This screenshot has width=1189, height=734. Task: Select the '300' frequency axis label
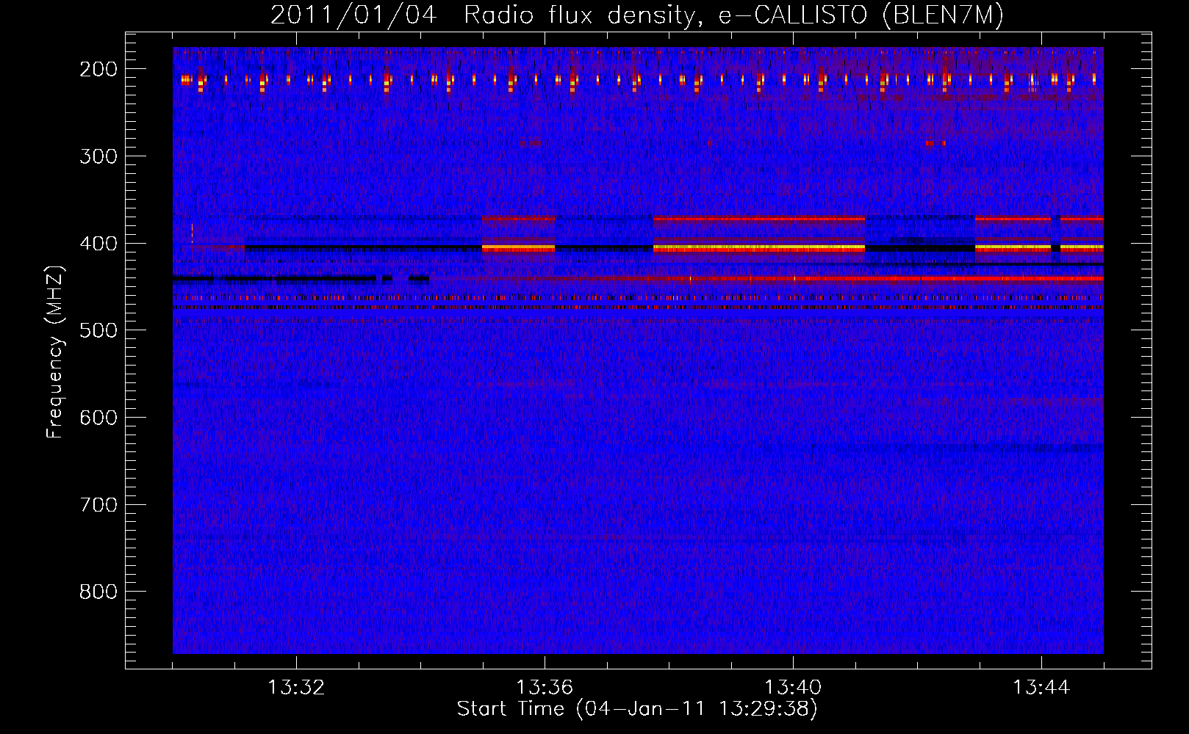click(x=98, y=156)
